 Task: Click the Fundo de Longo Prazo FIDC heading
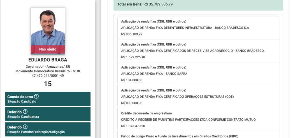tap(180, 136)
